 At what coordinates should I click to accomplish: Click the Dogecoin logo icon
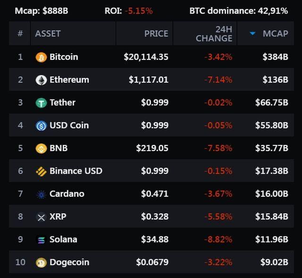click(x=41, y=262)
